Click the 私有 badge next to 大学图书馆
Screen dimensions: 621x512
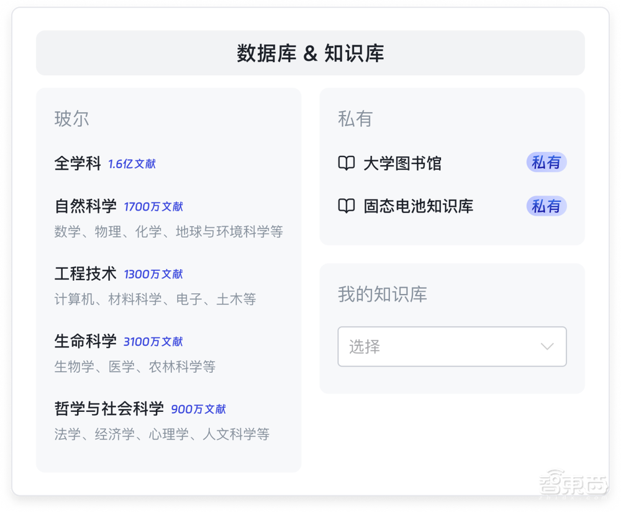[x=546, y=163]
